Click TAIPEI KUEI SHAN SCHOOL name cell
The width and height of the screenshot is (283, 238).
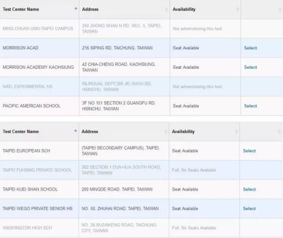[30, 189]
